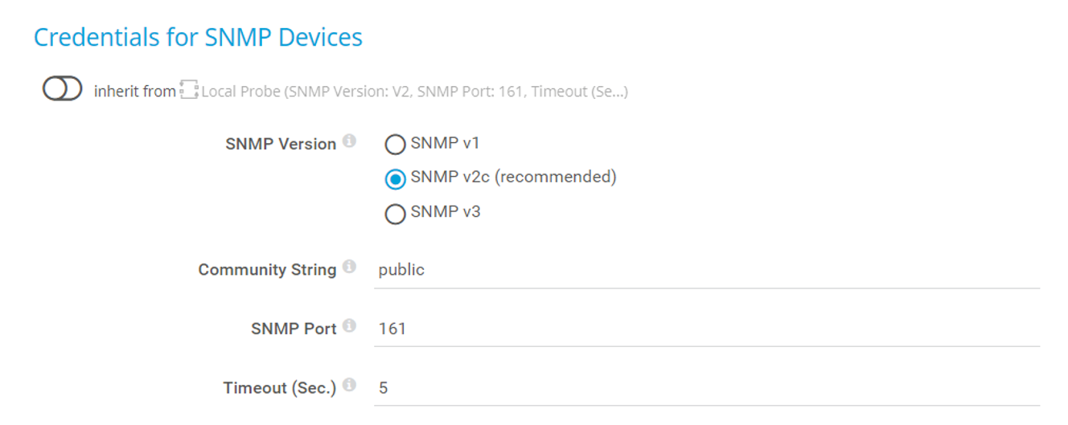Click the Credentials for SNMP Devices heading

[198, 38]
